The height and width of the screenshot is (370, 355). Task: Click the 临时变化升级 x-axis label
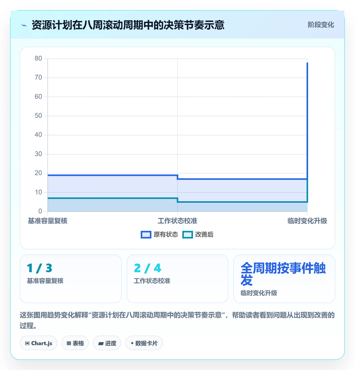[307, 221]
